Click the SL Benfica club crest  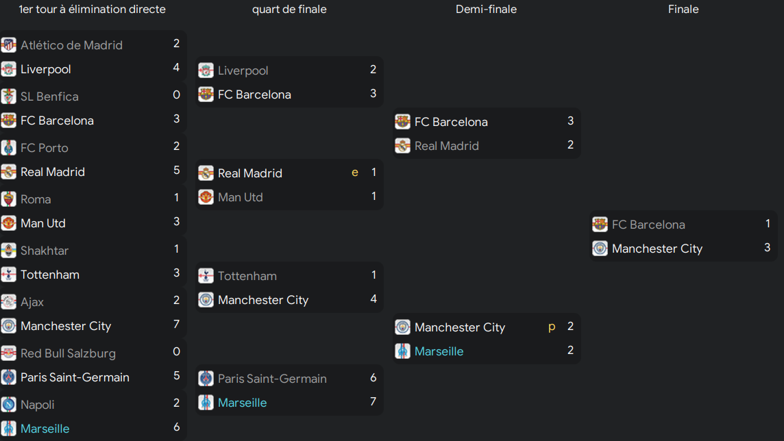(8, 97)
